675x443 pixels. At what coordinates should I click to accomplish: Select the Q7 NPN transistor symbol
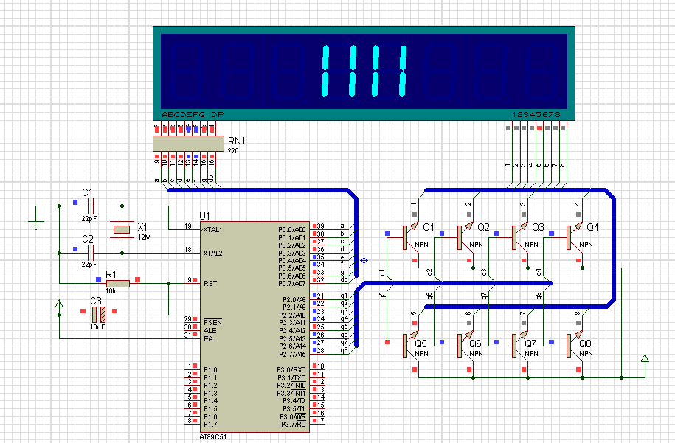[520, 346]
